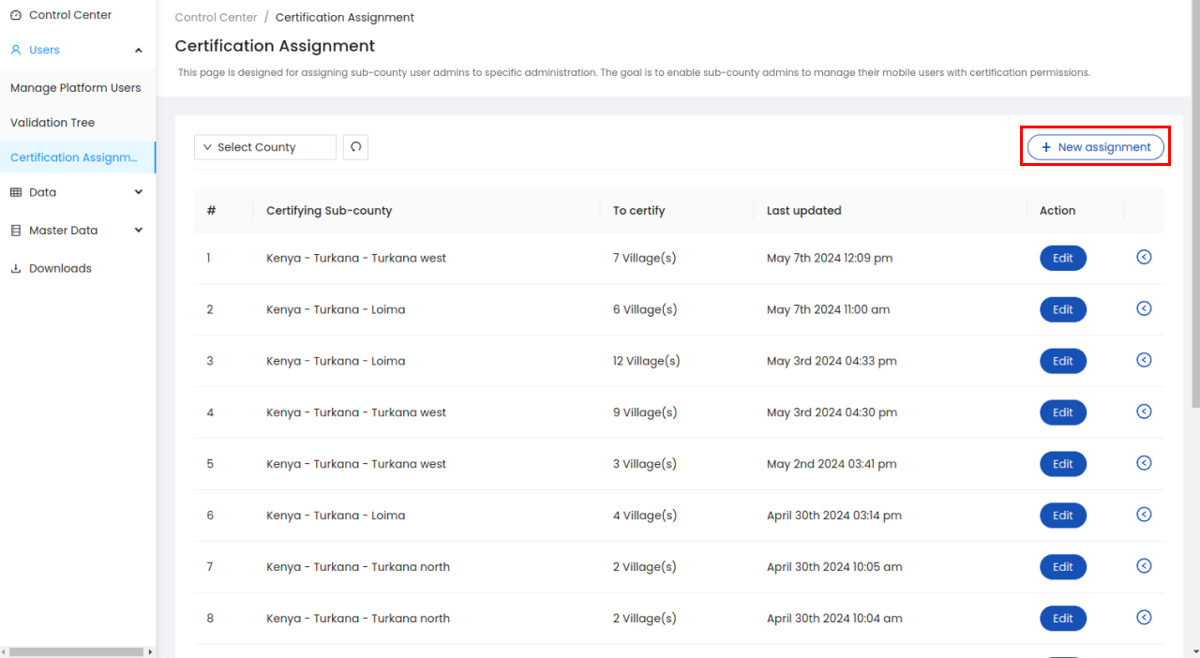This screenshot has width=1200, height=658.
Task: Click the Data table icon in sidebar
Action: pos(16,192)
